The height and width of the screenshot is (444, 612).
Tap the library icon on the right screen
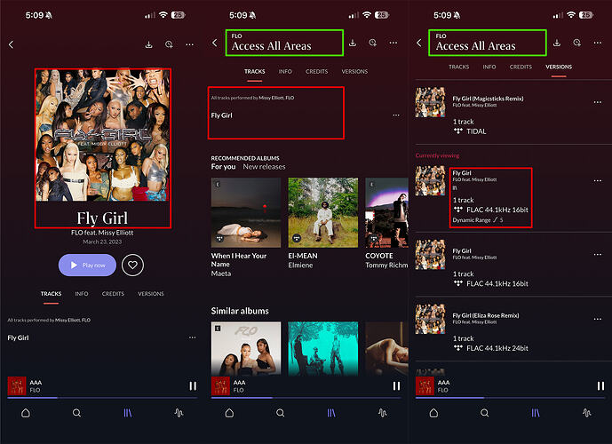(536, 413)
